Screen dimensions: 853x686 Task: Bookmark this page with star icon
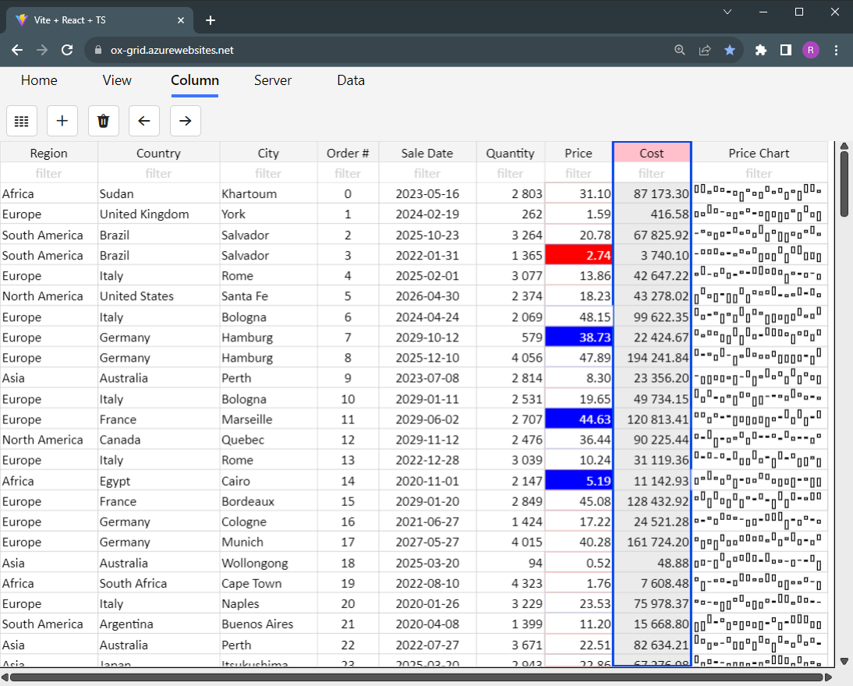(x=729, y=50)
